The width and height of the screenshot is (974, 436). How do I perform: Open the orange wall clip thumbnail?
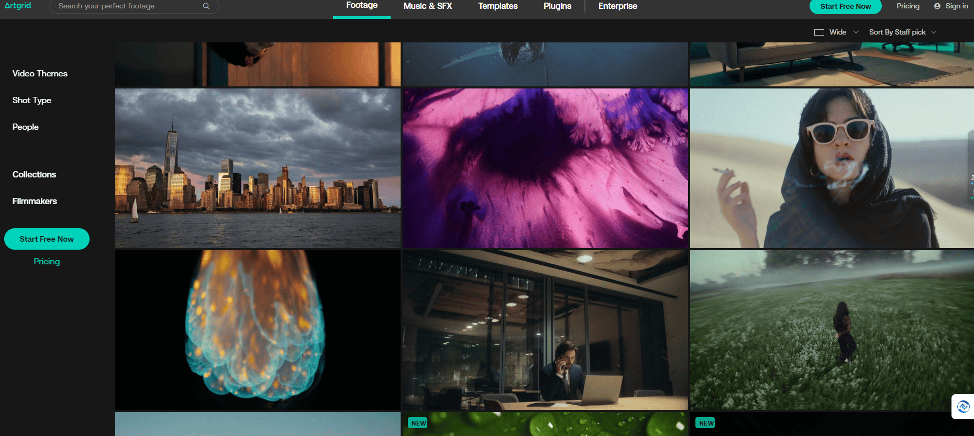click(x=258, y=64)
